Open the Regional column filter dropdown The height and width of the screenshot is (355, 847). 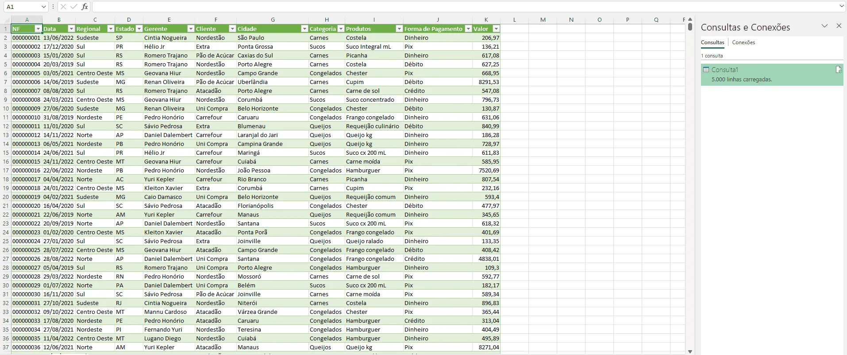point(111,29)
